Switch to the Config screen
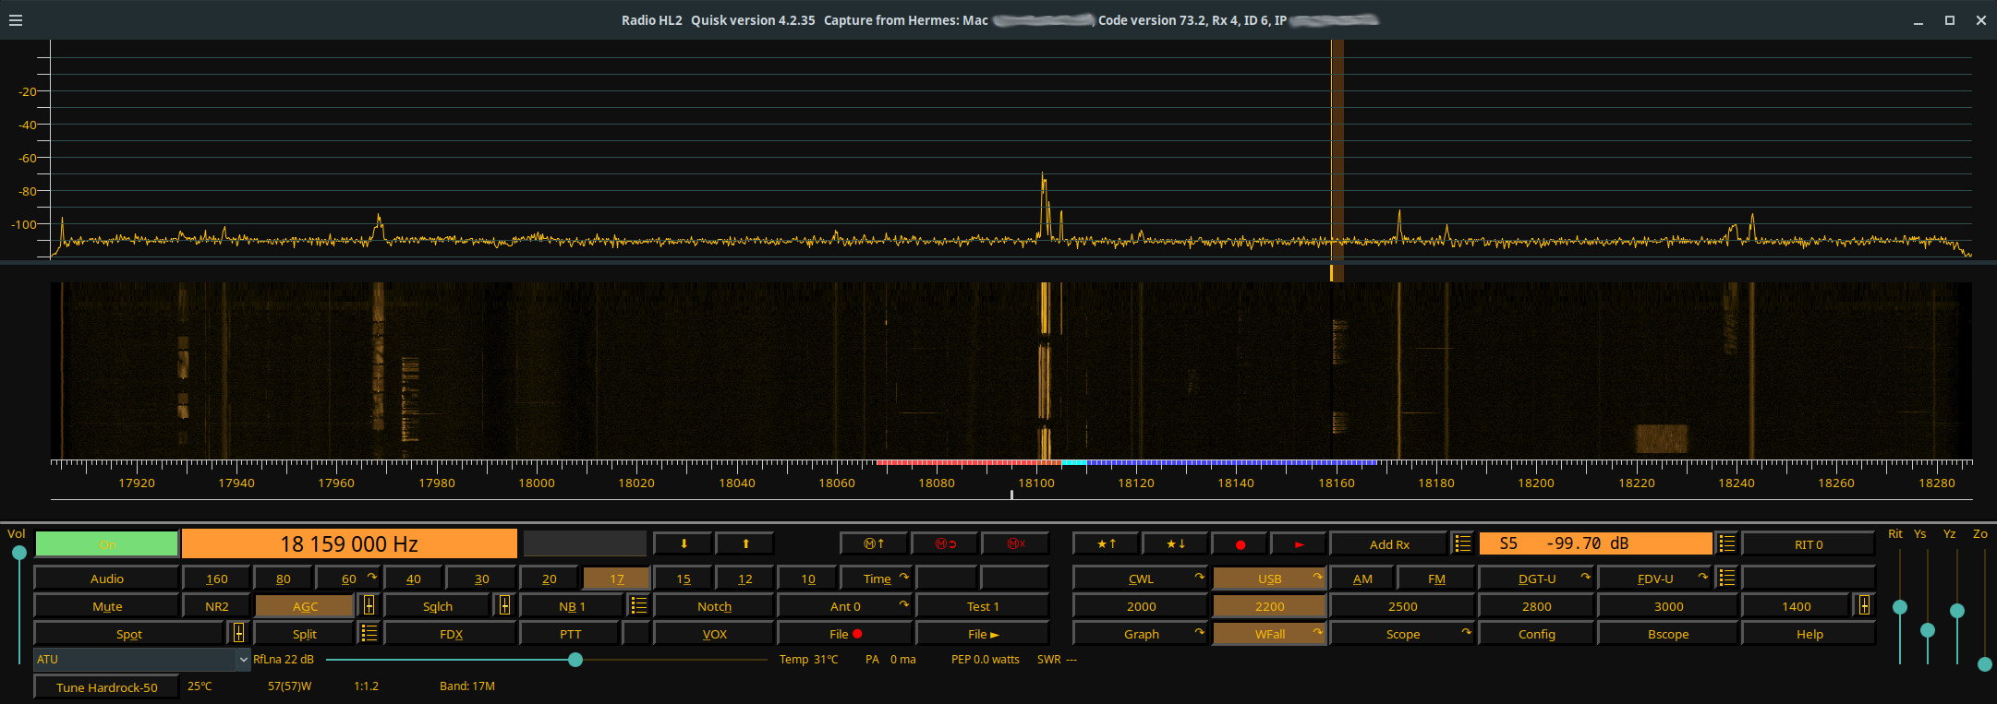 click(x=1536, y=634)
